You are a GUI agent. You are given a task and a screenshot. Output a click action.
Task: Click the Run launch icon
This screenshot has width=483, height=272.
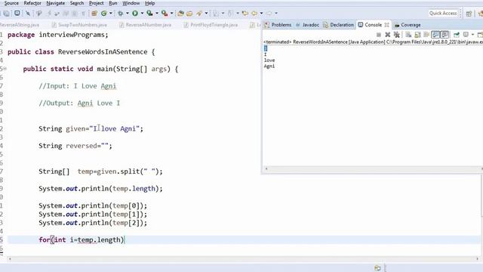(x=135, y=14)
